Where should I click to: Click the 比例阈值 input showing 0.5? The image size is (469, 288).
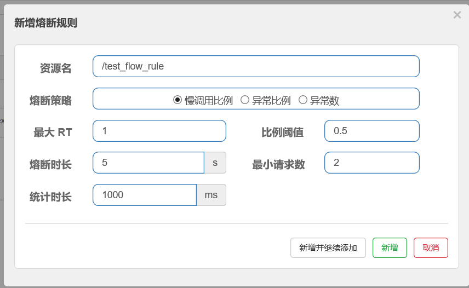pos(371,131)
